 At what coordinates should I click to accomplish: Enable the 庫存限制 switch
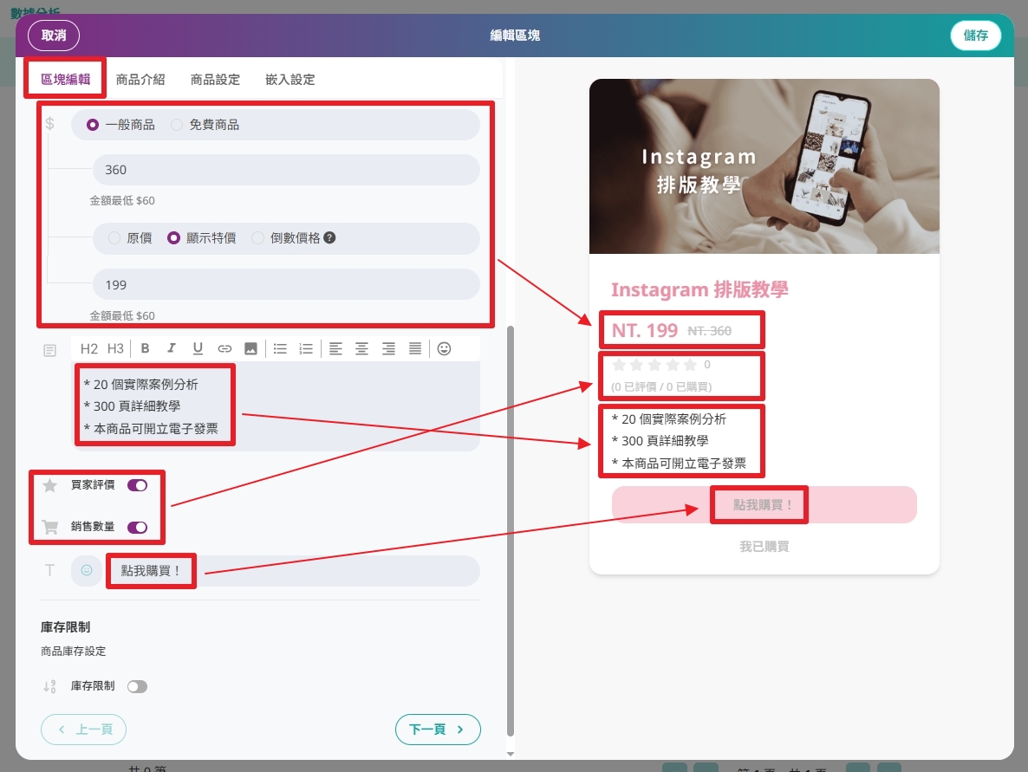click(x=137, y=686)
